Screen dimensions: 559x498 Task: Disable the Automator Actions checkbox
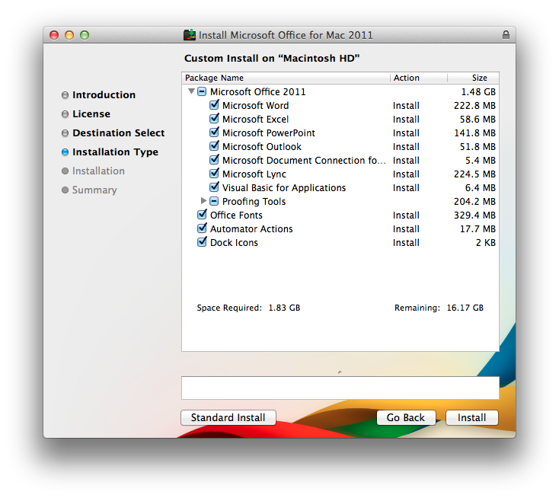pos(202,228)
